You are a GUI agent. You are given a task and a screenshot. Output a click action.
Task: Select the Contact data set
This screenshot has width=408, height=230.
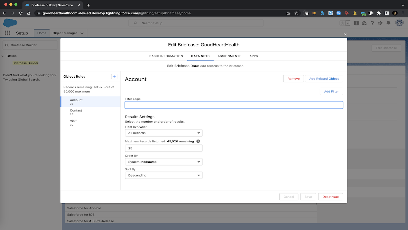76,110
